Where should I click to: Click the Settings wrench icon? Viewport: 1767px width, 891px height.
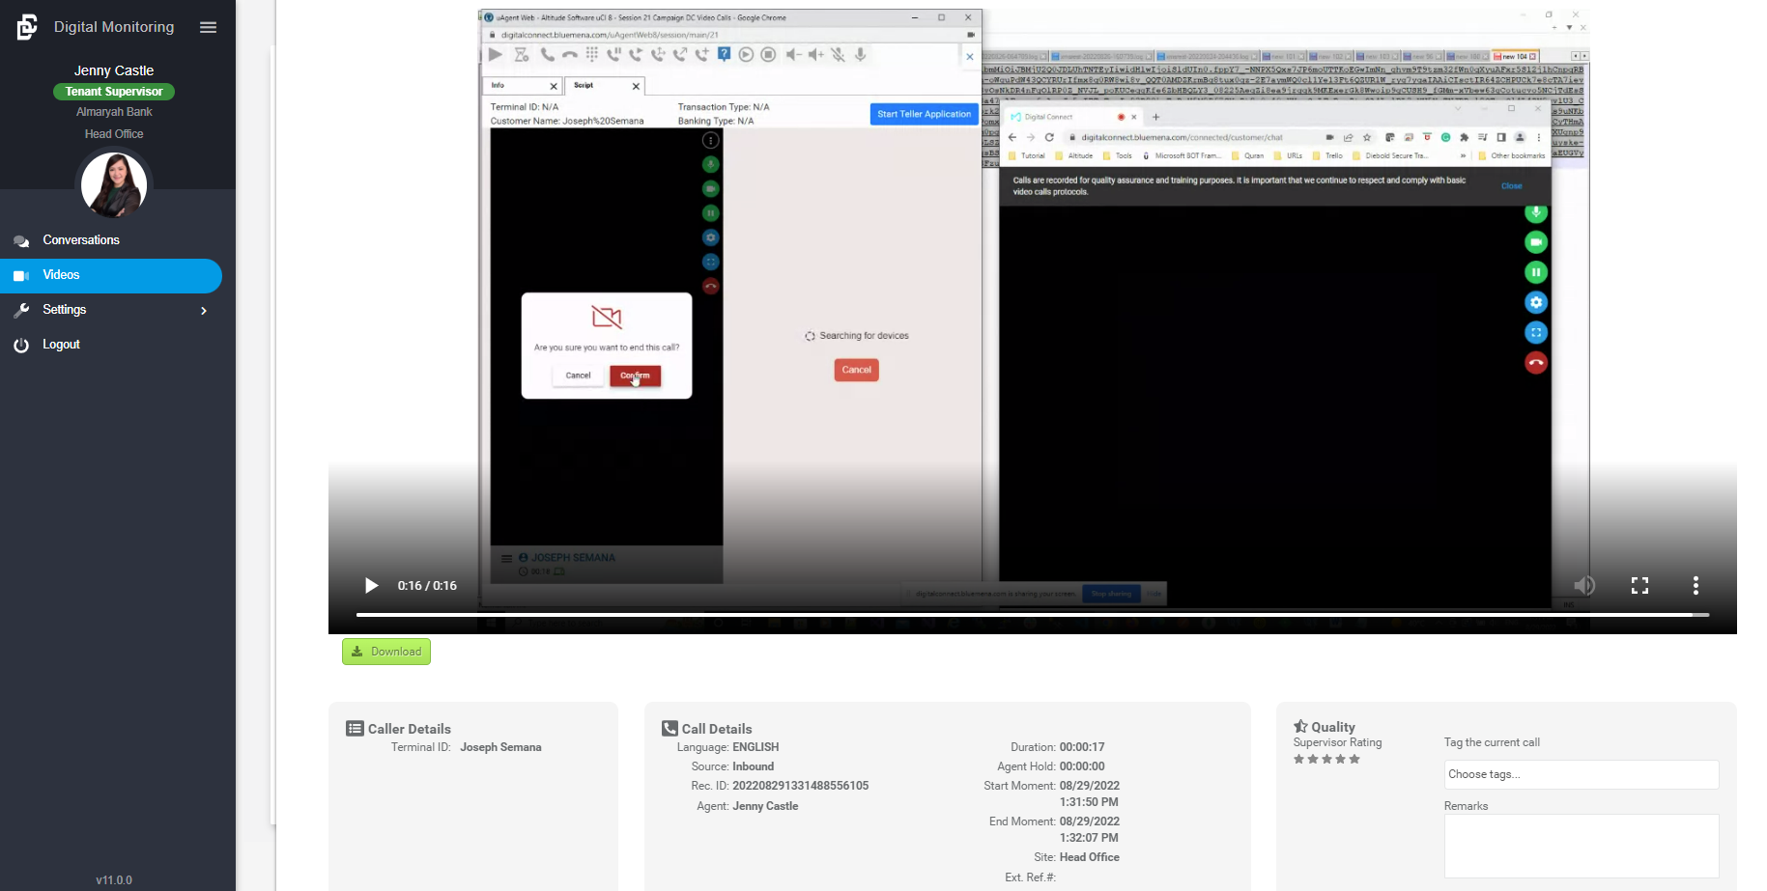click(21, 311)
